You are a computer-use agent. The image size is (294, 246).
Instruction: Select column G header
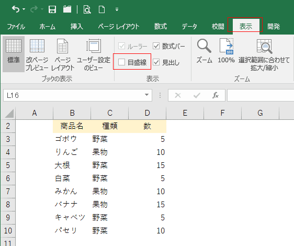click(x=260, y=113)
